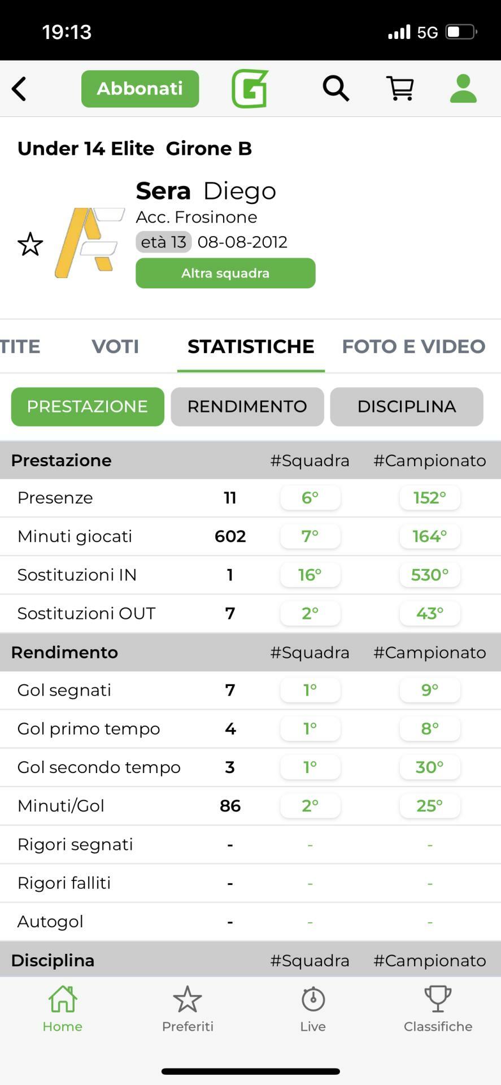The height and width of the screenshot is (1085, 501).
Task: Tap the green G logo
Action: click(250, 89)
